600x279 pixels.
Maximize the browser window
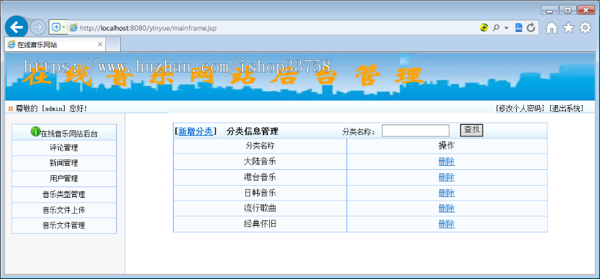point(568,10)
